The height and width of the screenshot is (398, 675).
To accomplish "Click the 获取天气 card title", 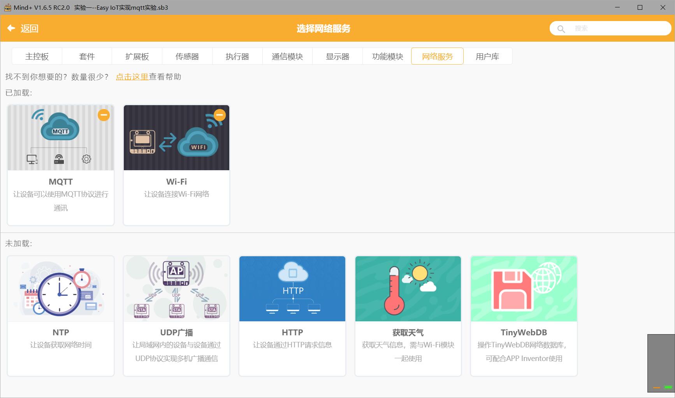I will coord(408,332).
